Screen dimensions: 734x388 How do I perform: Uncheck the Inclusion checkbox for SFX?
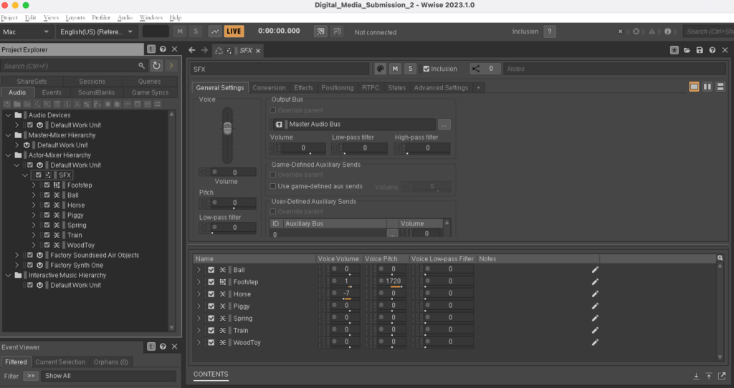[426, 69]
